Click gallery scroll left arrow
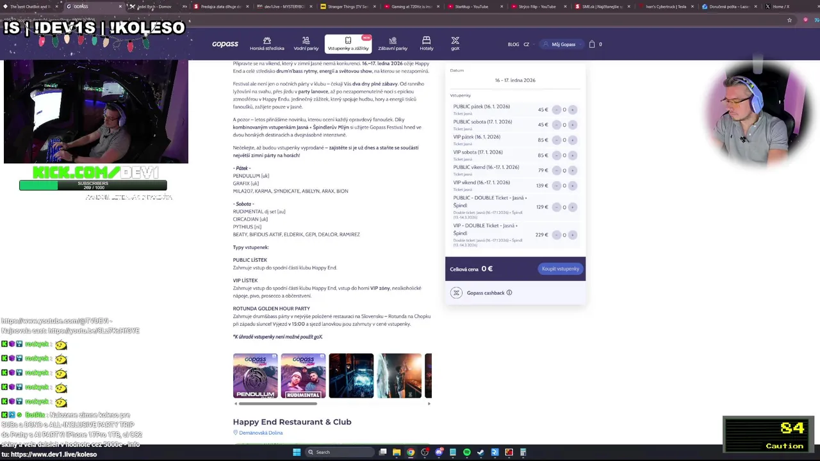The image size is (820, 461). [x=235, y=404]
